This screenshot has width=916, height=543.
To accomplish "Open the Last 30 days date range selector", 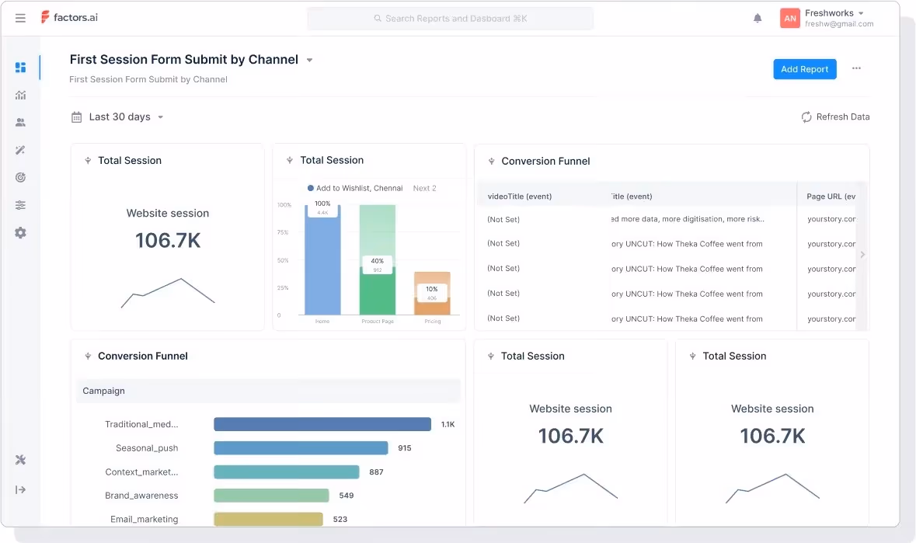I will coord(117,117).
